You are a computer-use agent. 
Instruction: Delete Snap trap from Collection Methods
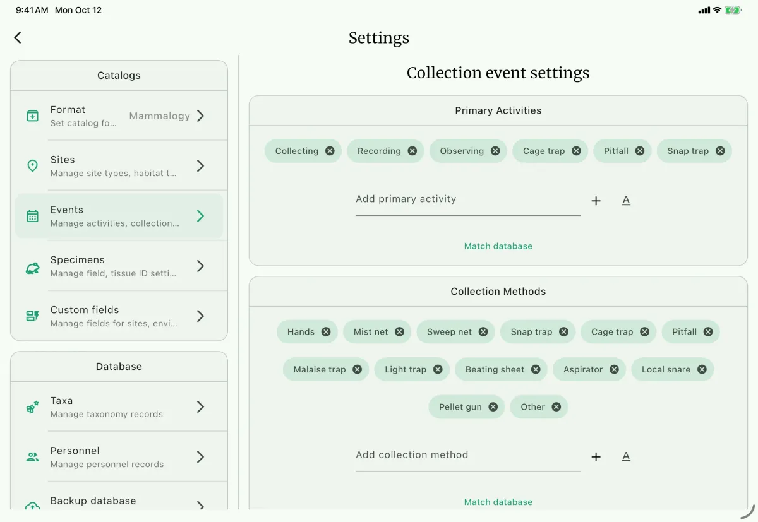point(563,332)
